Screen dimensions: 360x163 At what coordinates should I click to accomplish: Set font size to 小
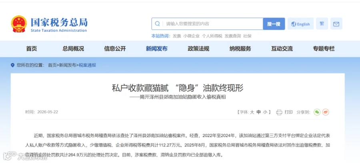click(x=265, y=112)
